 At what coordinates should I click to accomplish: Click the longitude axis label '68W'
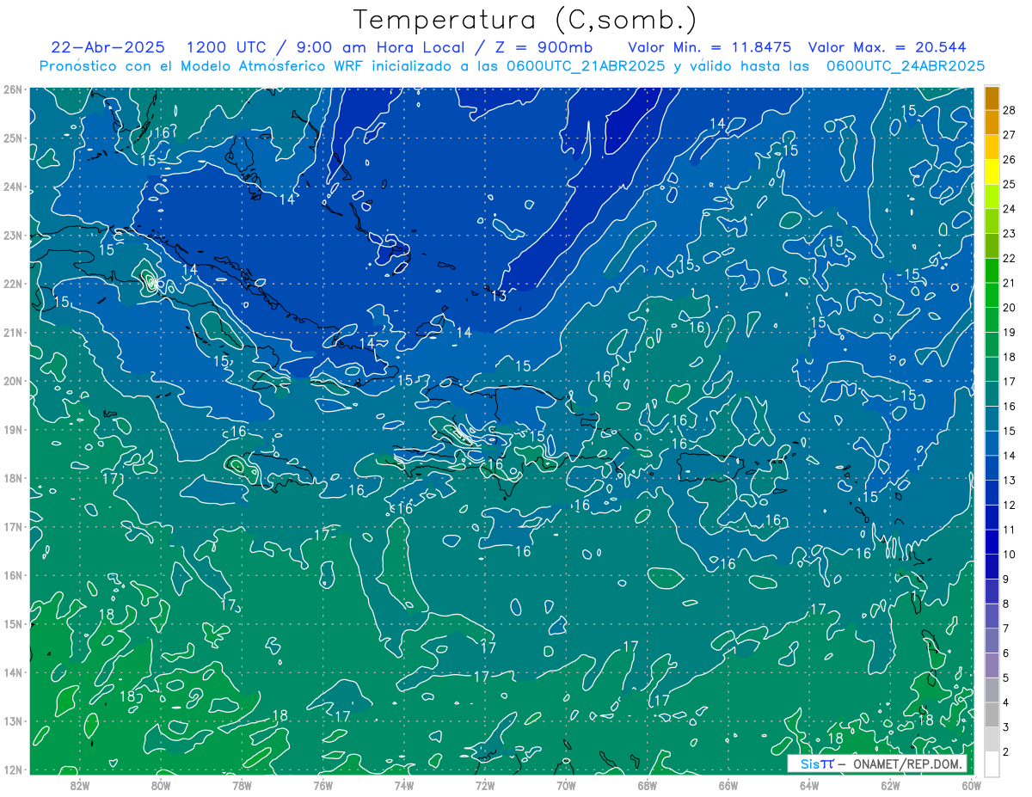point(647,786)
